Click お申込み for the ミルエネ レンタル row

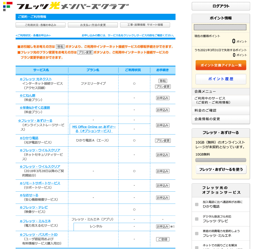(x=163, y=227)
